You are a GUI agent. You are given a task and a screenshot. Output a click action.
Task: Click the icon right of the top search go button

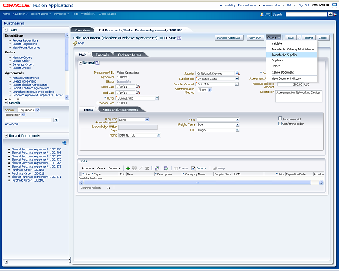click(335, 14)
